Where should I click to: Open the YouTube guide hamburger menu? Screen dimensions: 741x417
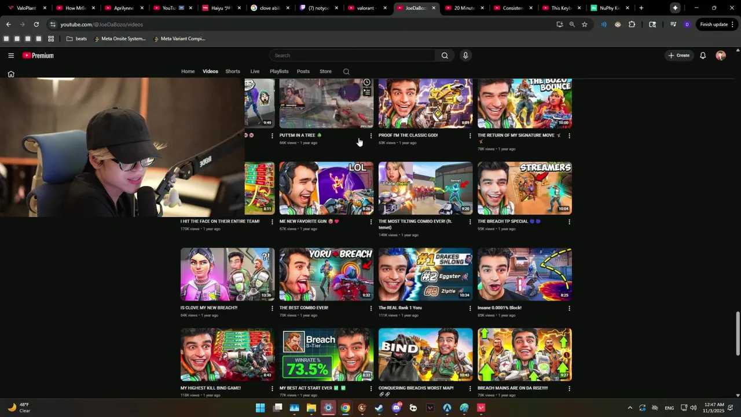point(11,56)
